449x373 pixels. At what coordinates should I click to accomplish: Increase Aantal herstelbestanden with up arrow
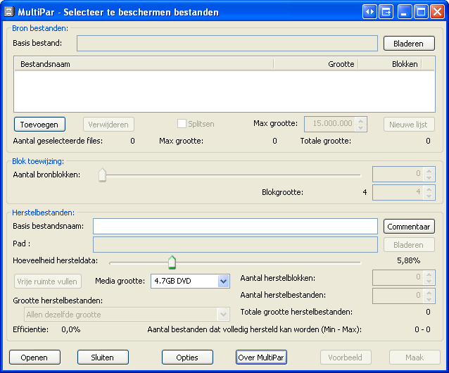point(429,292)
